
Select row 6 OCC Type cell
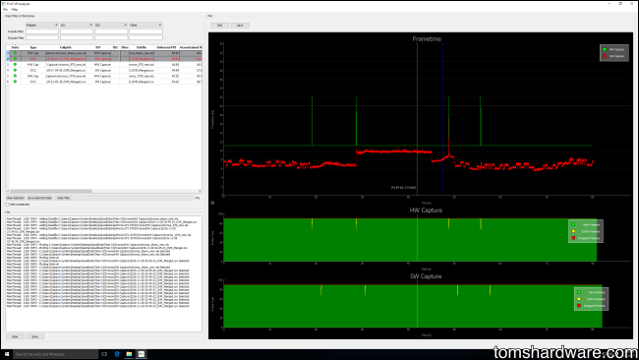point(33,82)
